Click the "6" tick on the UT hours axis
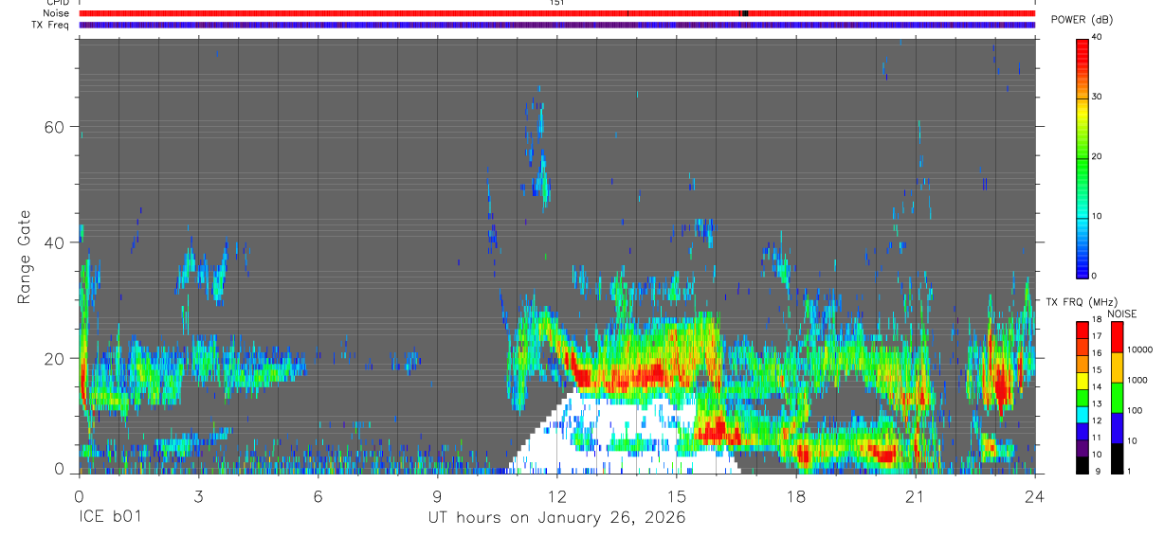The width and height of the screenshot is (1164, 537). tap(318, 497)
